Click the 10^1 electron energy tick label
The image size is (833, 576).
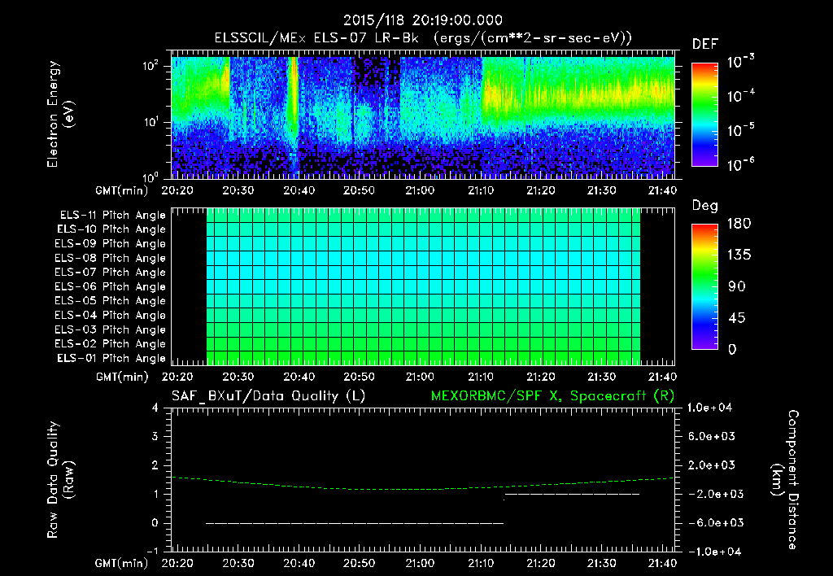coord(150,122)
